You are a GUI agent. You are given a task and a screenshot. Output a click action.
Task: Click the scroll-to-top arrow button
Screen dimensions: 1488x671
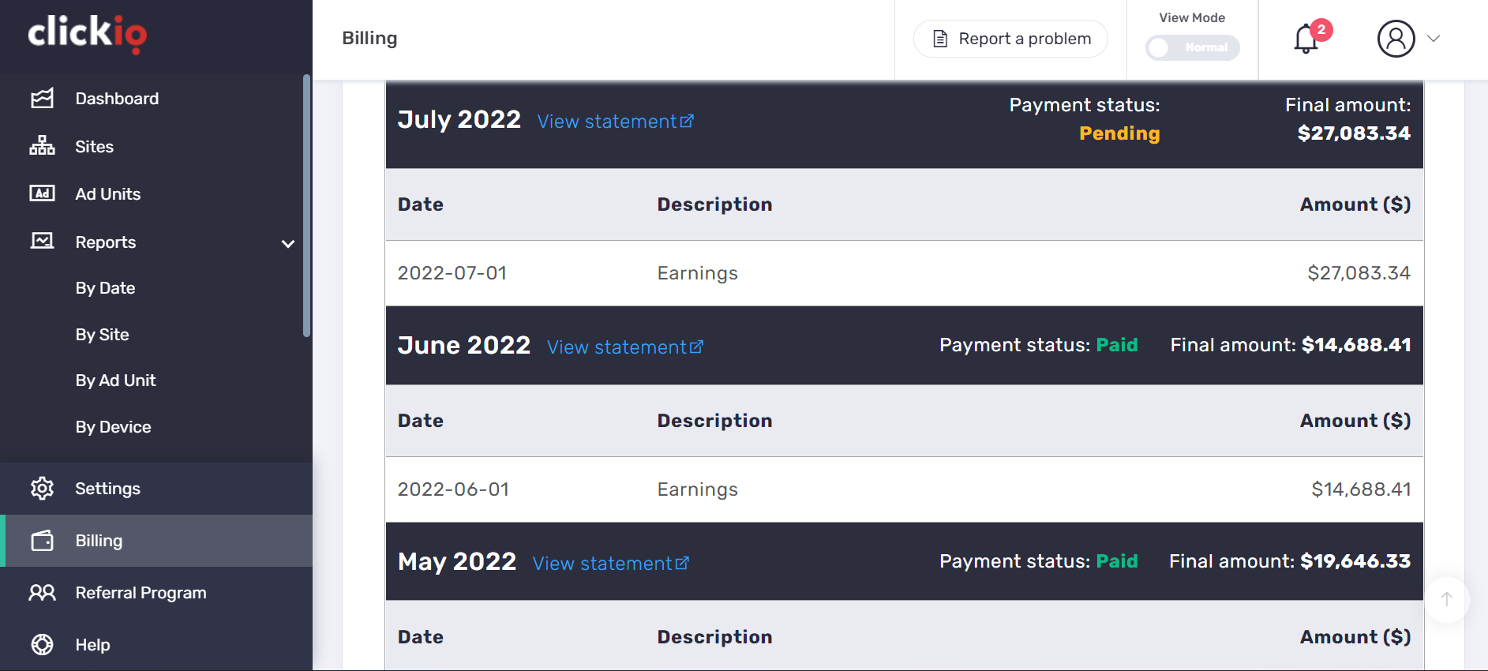click(1446, 599)
